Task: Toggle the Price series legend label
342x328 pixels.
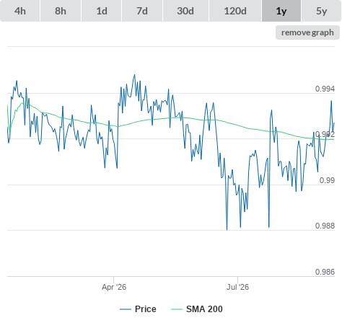Action: pyautogui.click(x=146, y=309)
